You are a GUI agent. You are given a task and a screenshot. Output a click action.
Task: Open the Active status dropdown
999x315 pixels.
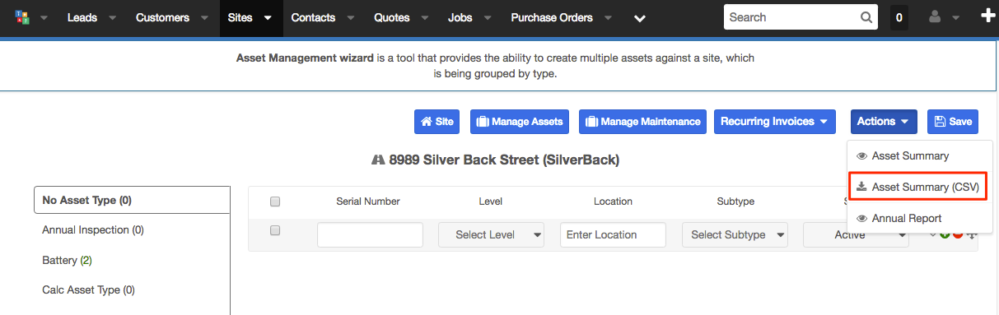tap(856, 234)
